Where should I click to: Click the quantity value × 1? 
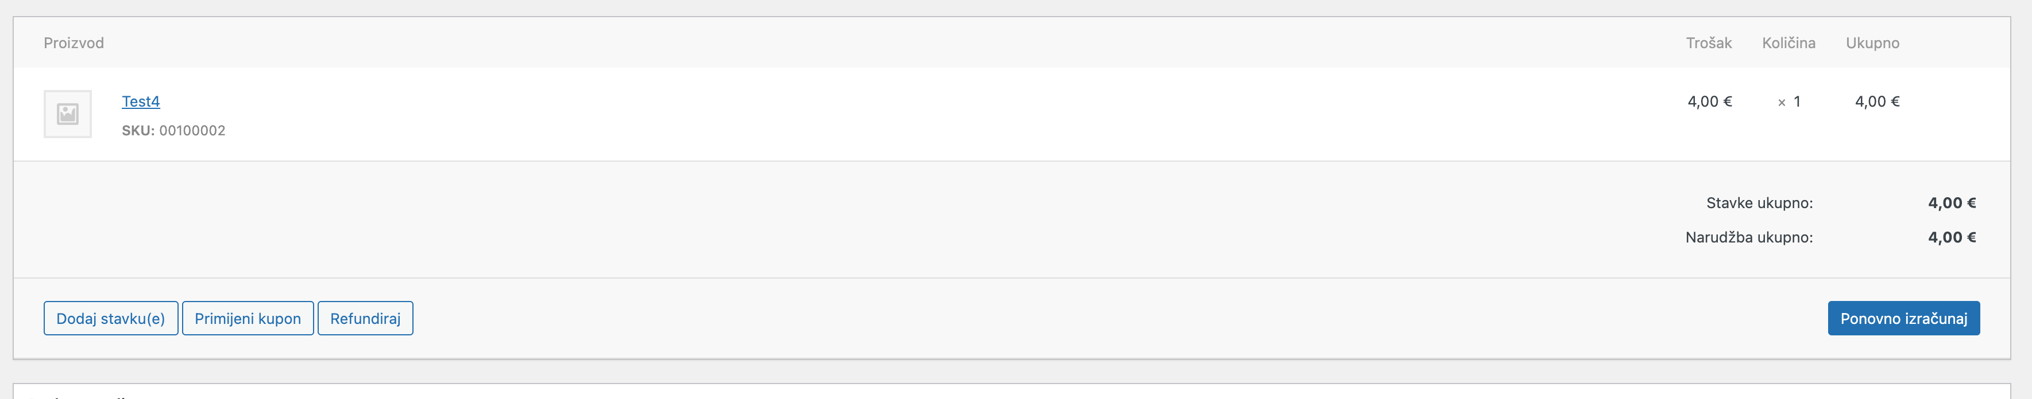pos(1788,101)
